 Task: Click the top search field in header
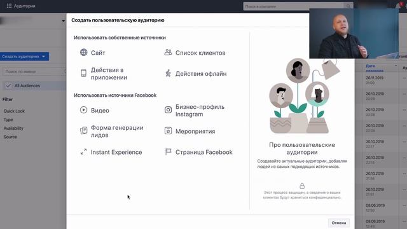[293, 6]
